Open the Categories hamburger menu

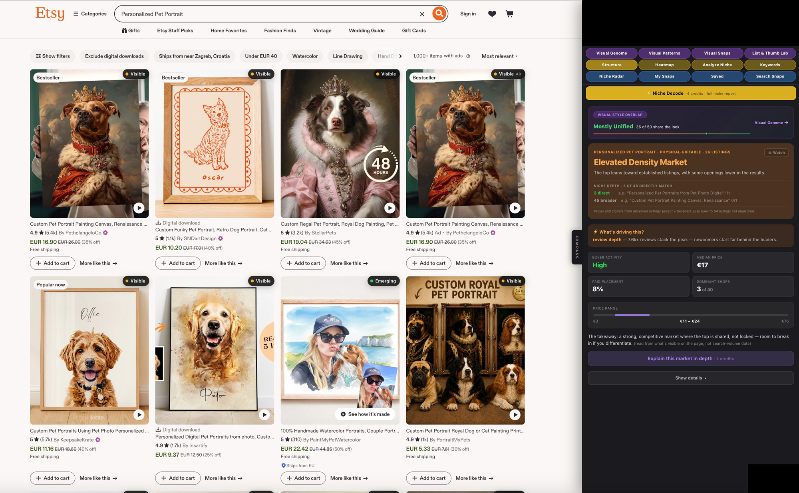coord(90,14)
